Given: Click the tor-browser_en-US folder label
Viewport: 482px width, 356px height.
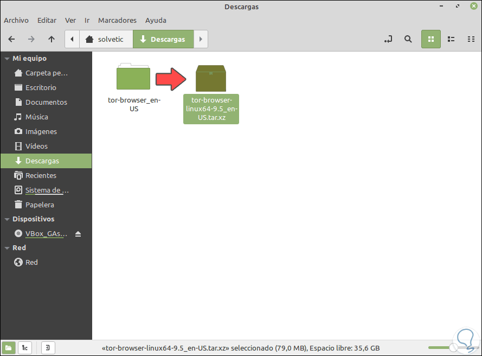Looking at the screenshot, I should click(x=134, y=104).
